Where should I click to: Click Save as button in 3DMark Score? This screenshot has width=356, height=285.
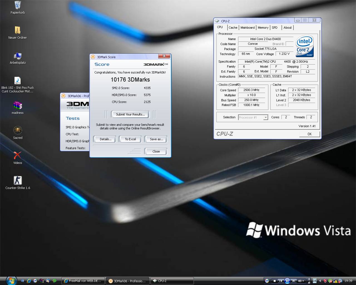click(x=156, y=139)
